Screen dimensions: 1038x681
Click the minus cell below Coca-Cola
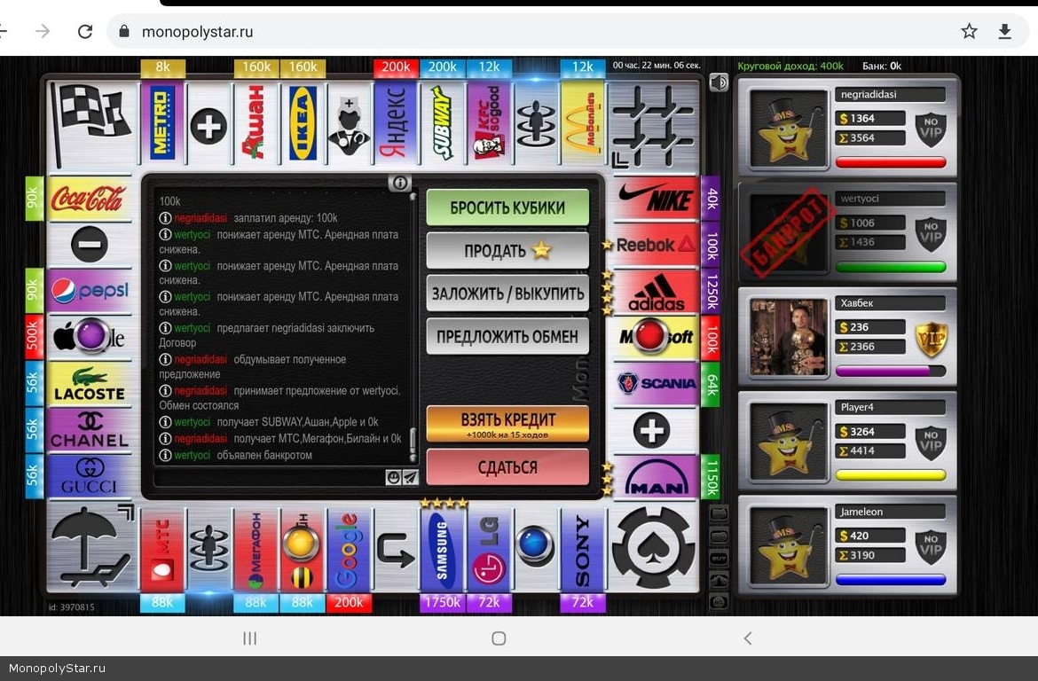click(90, 245)
